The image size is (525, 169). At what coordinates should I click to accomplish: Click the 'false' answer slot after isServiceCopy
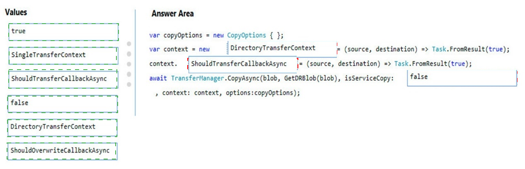click(462, 77)
